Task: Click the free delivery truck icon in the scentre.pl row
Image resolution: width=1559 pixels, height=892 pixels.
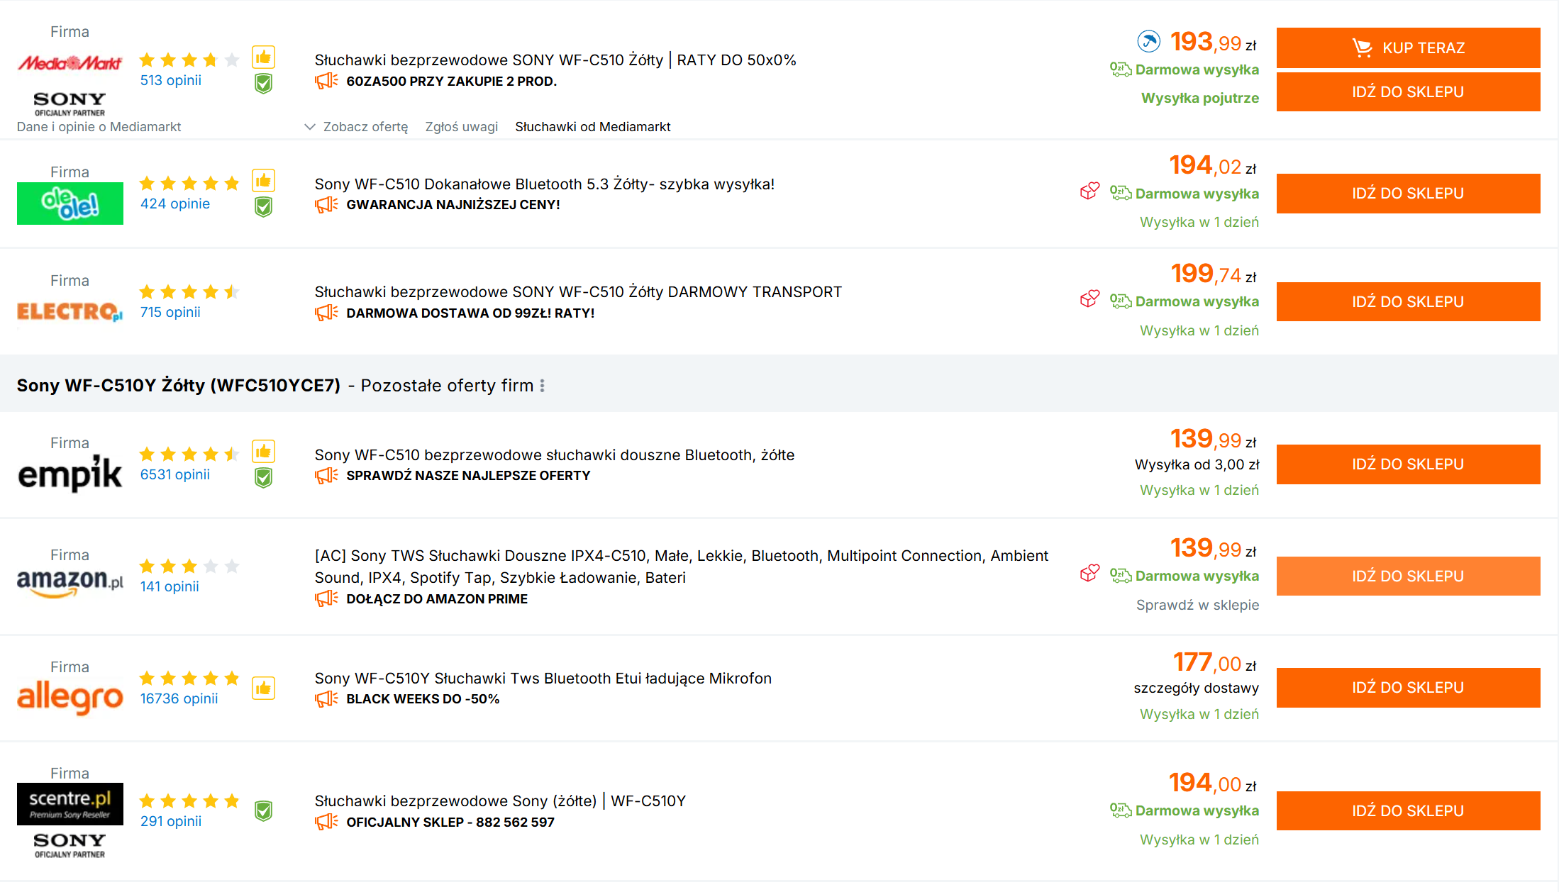Action: click(x=1120, y=810)
